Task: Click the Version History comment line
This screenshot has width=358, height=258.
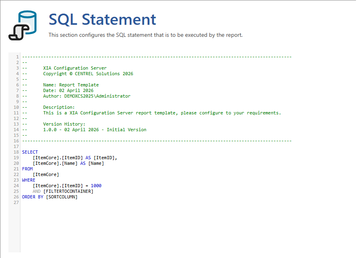Action: (64, 124)
